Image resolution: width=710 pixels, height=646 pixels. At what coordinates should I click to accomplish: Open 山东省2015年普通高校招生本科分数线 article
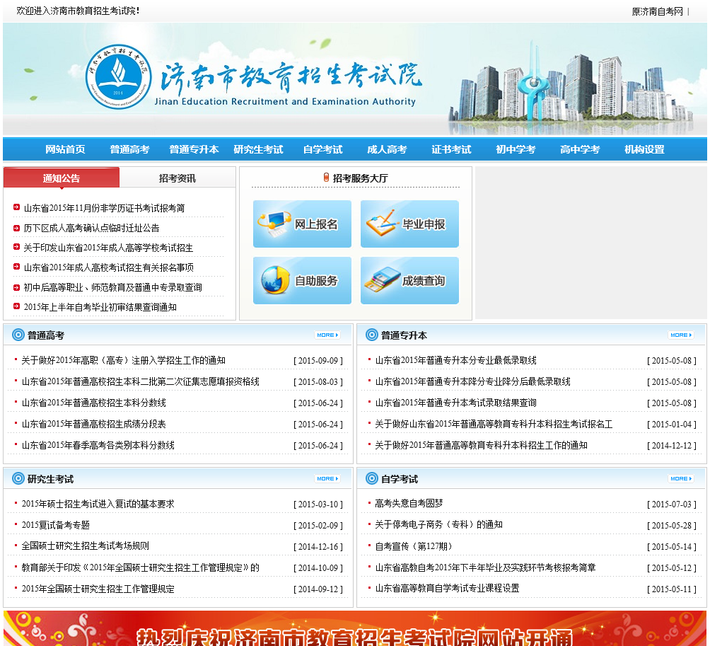94,403
